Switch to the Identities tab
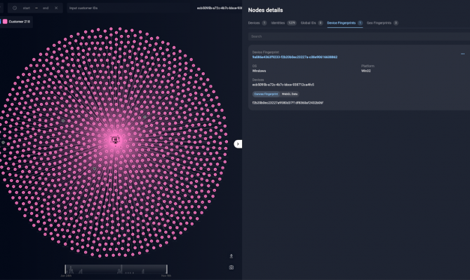This screenshot has width=470, height=280. tap(283, 23)
